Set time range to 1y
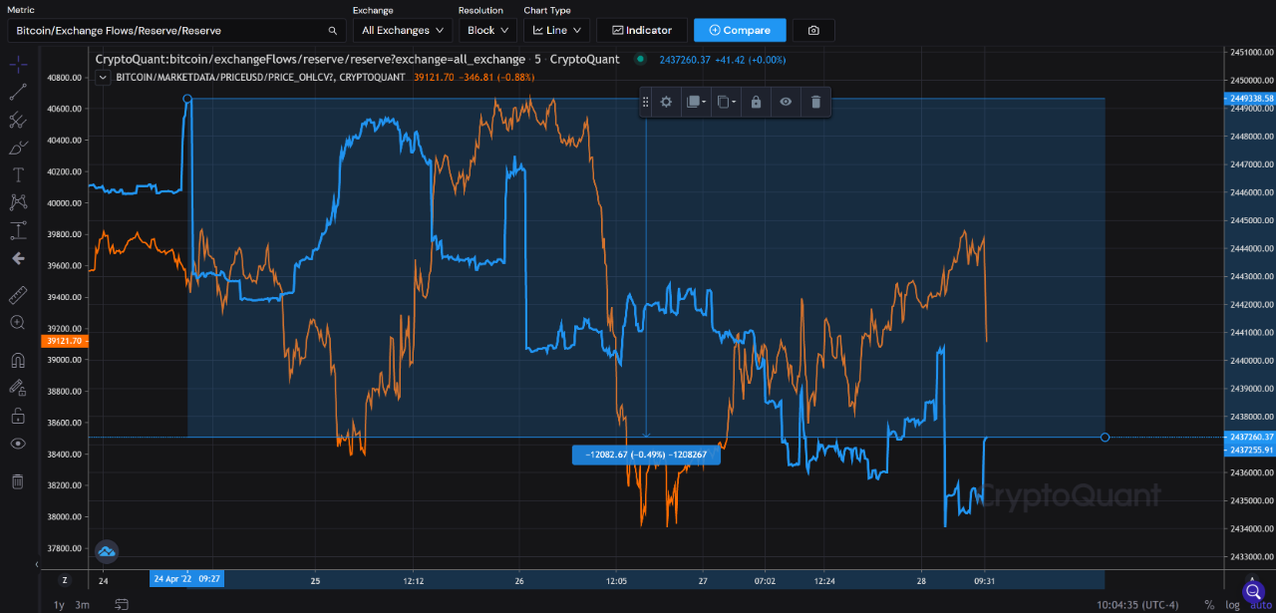Viewport: 1276px width, 613px height. [59, 604]
